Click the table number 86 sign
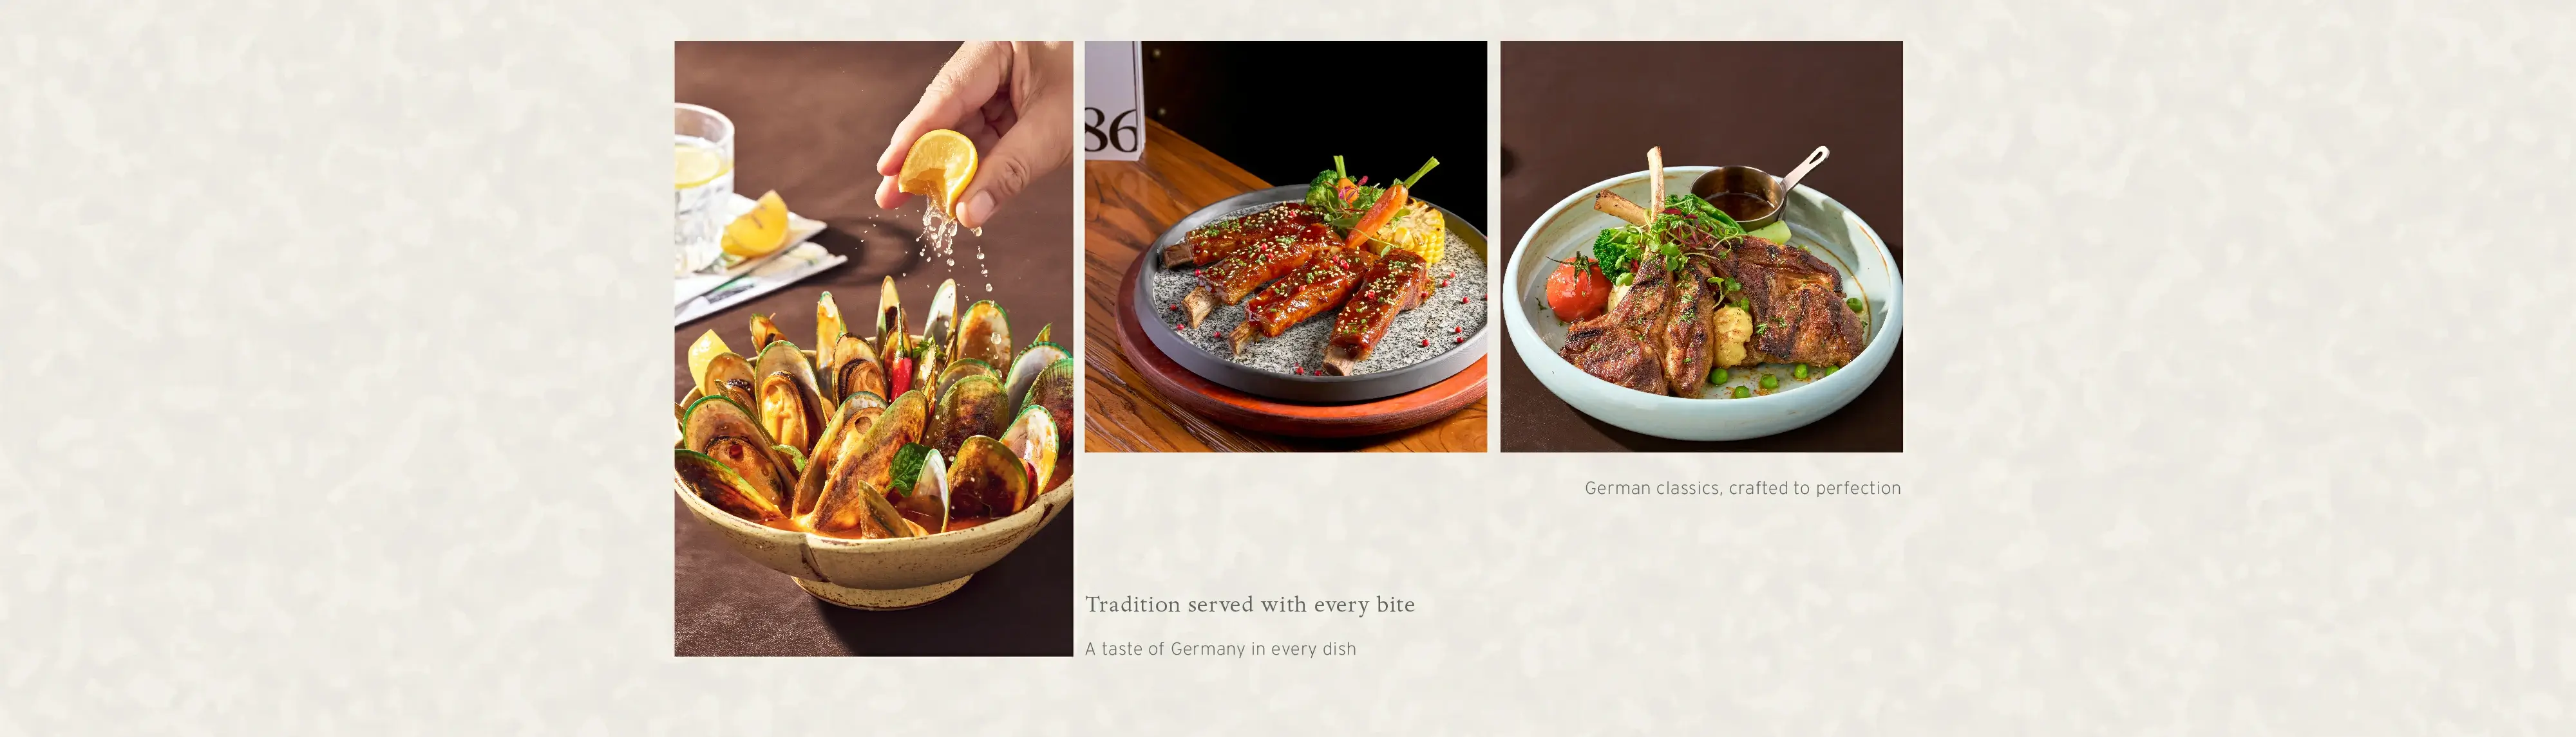2576x737 pixels. coord(1113,100)
